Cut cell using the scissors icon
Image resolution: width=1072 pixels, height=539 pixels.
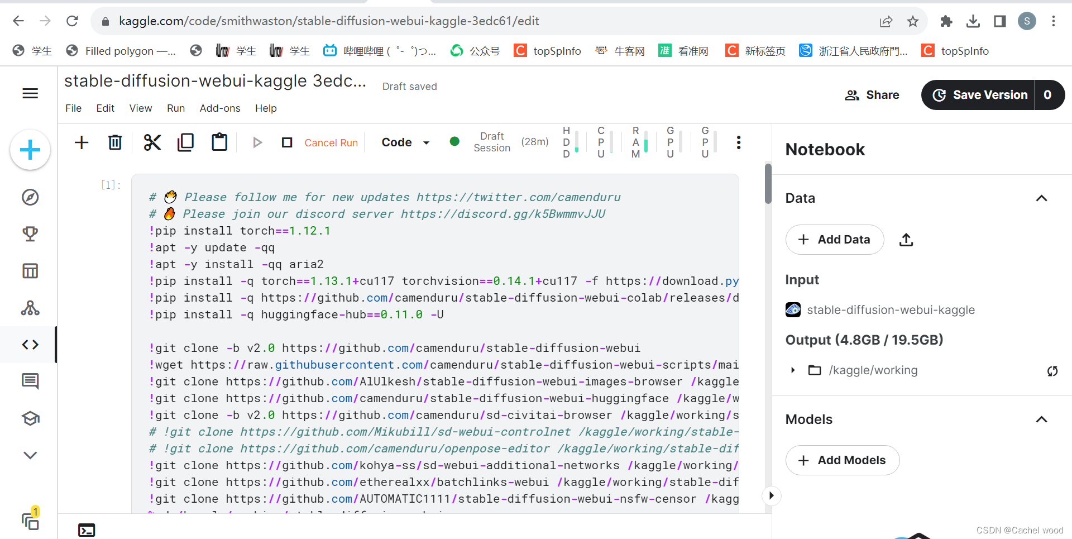pos(152,142)
